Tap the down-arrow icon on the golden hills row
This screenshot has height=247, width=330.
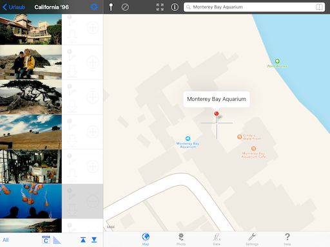pos(72,141)
